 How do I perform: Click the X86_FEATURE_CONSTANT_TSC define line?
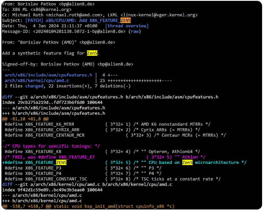point(113,179)
